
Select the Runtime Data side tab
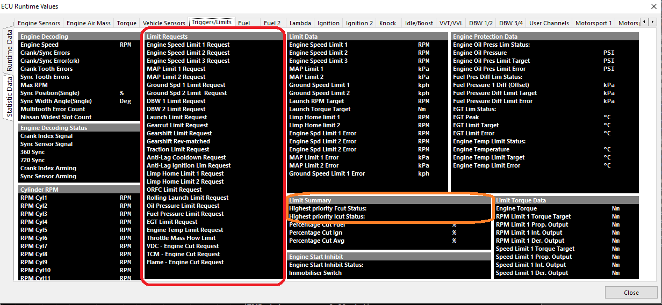9,51
